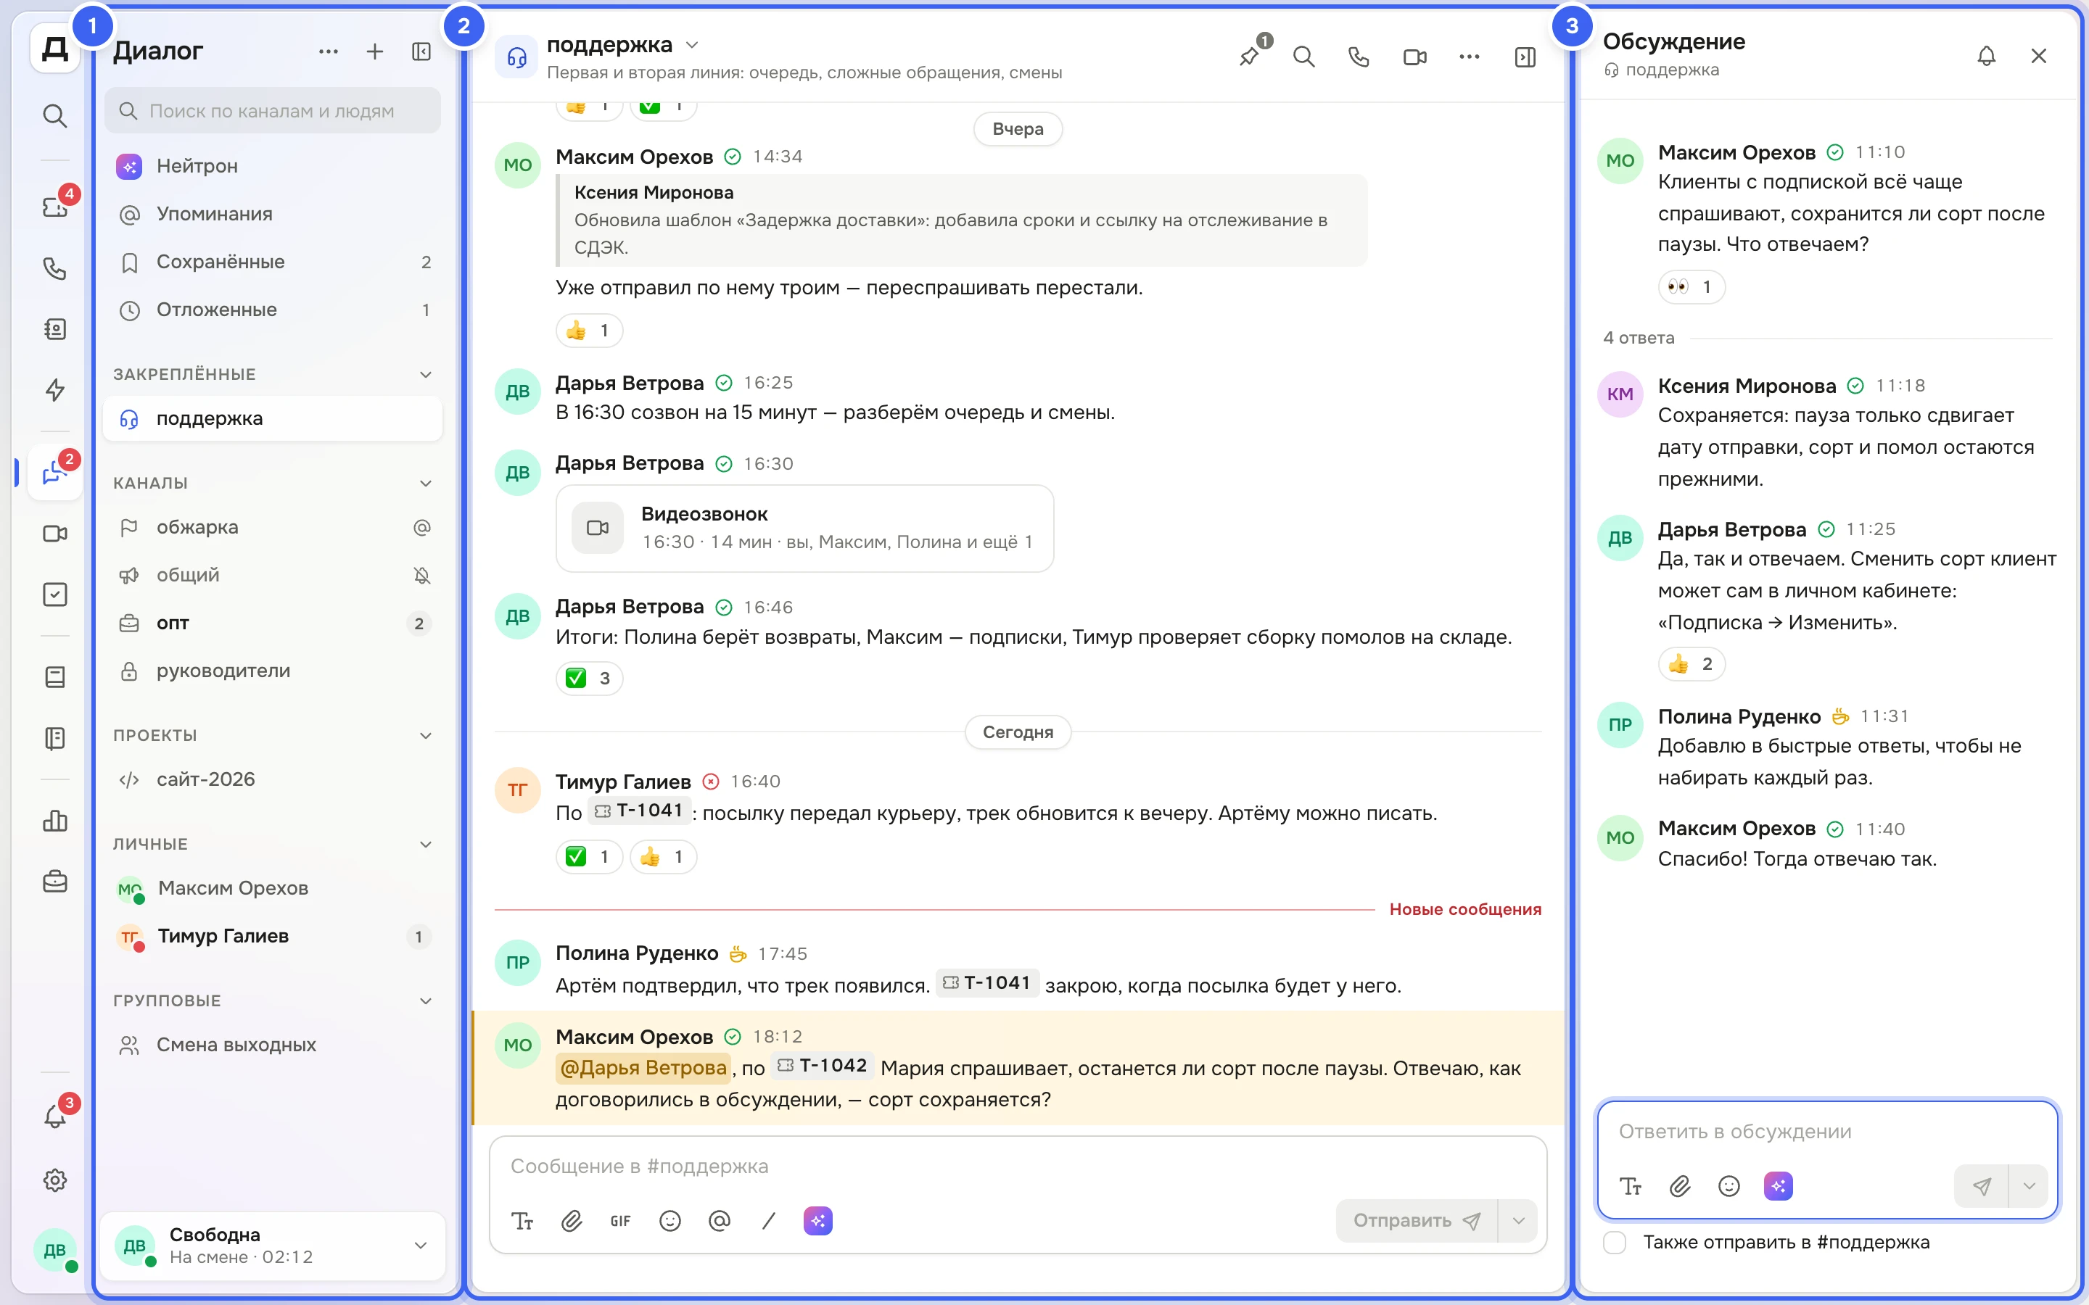Viewport: 2089px width, 1305px height.
Task: Attach a file to the channel message
Action: click(x=572, y=1220)
